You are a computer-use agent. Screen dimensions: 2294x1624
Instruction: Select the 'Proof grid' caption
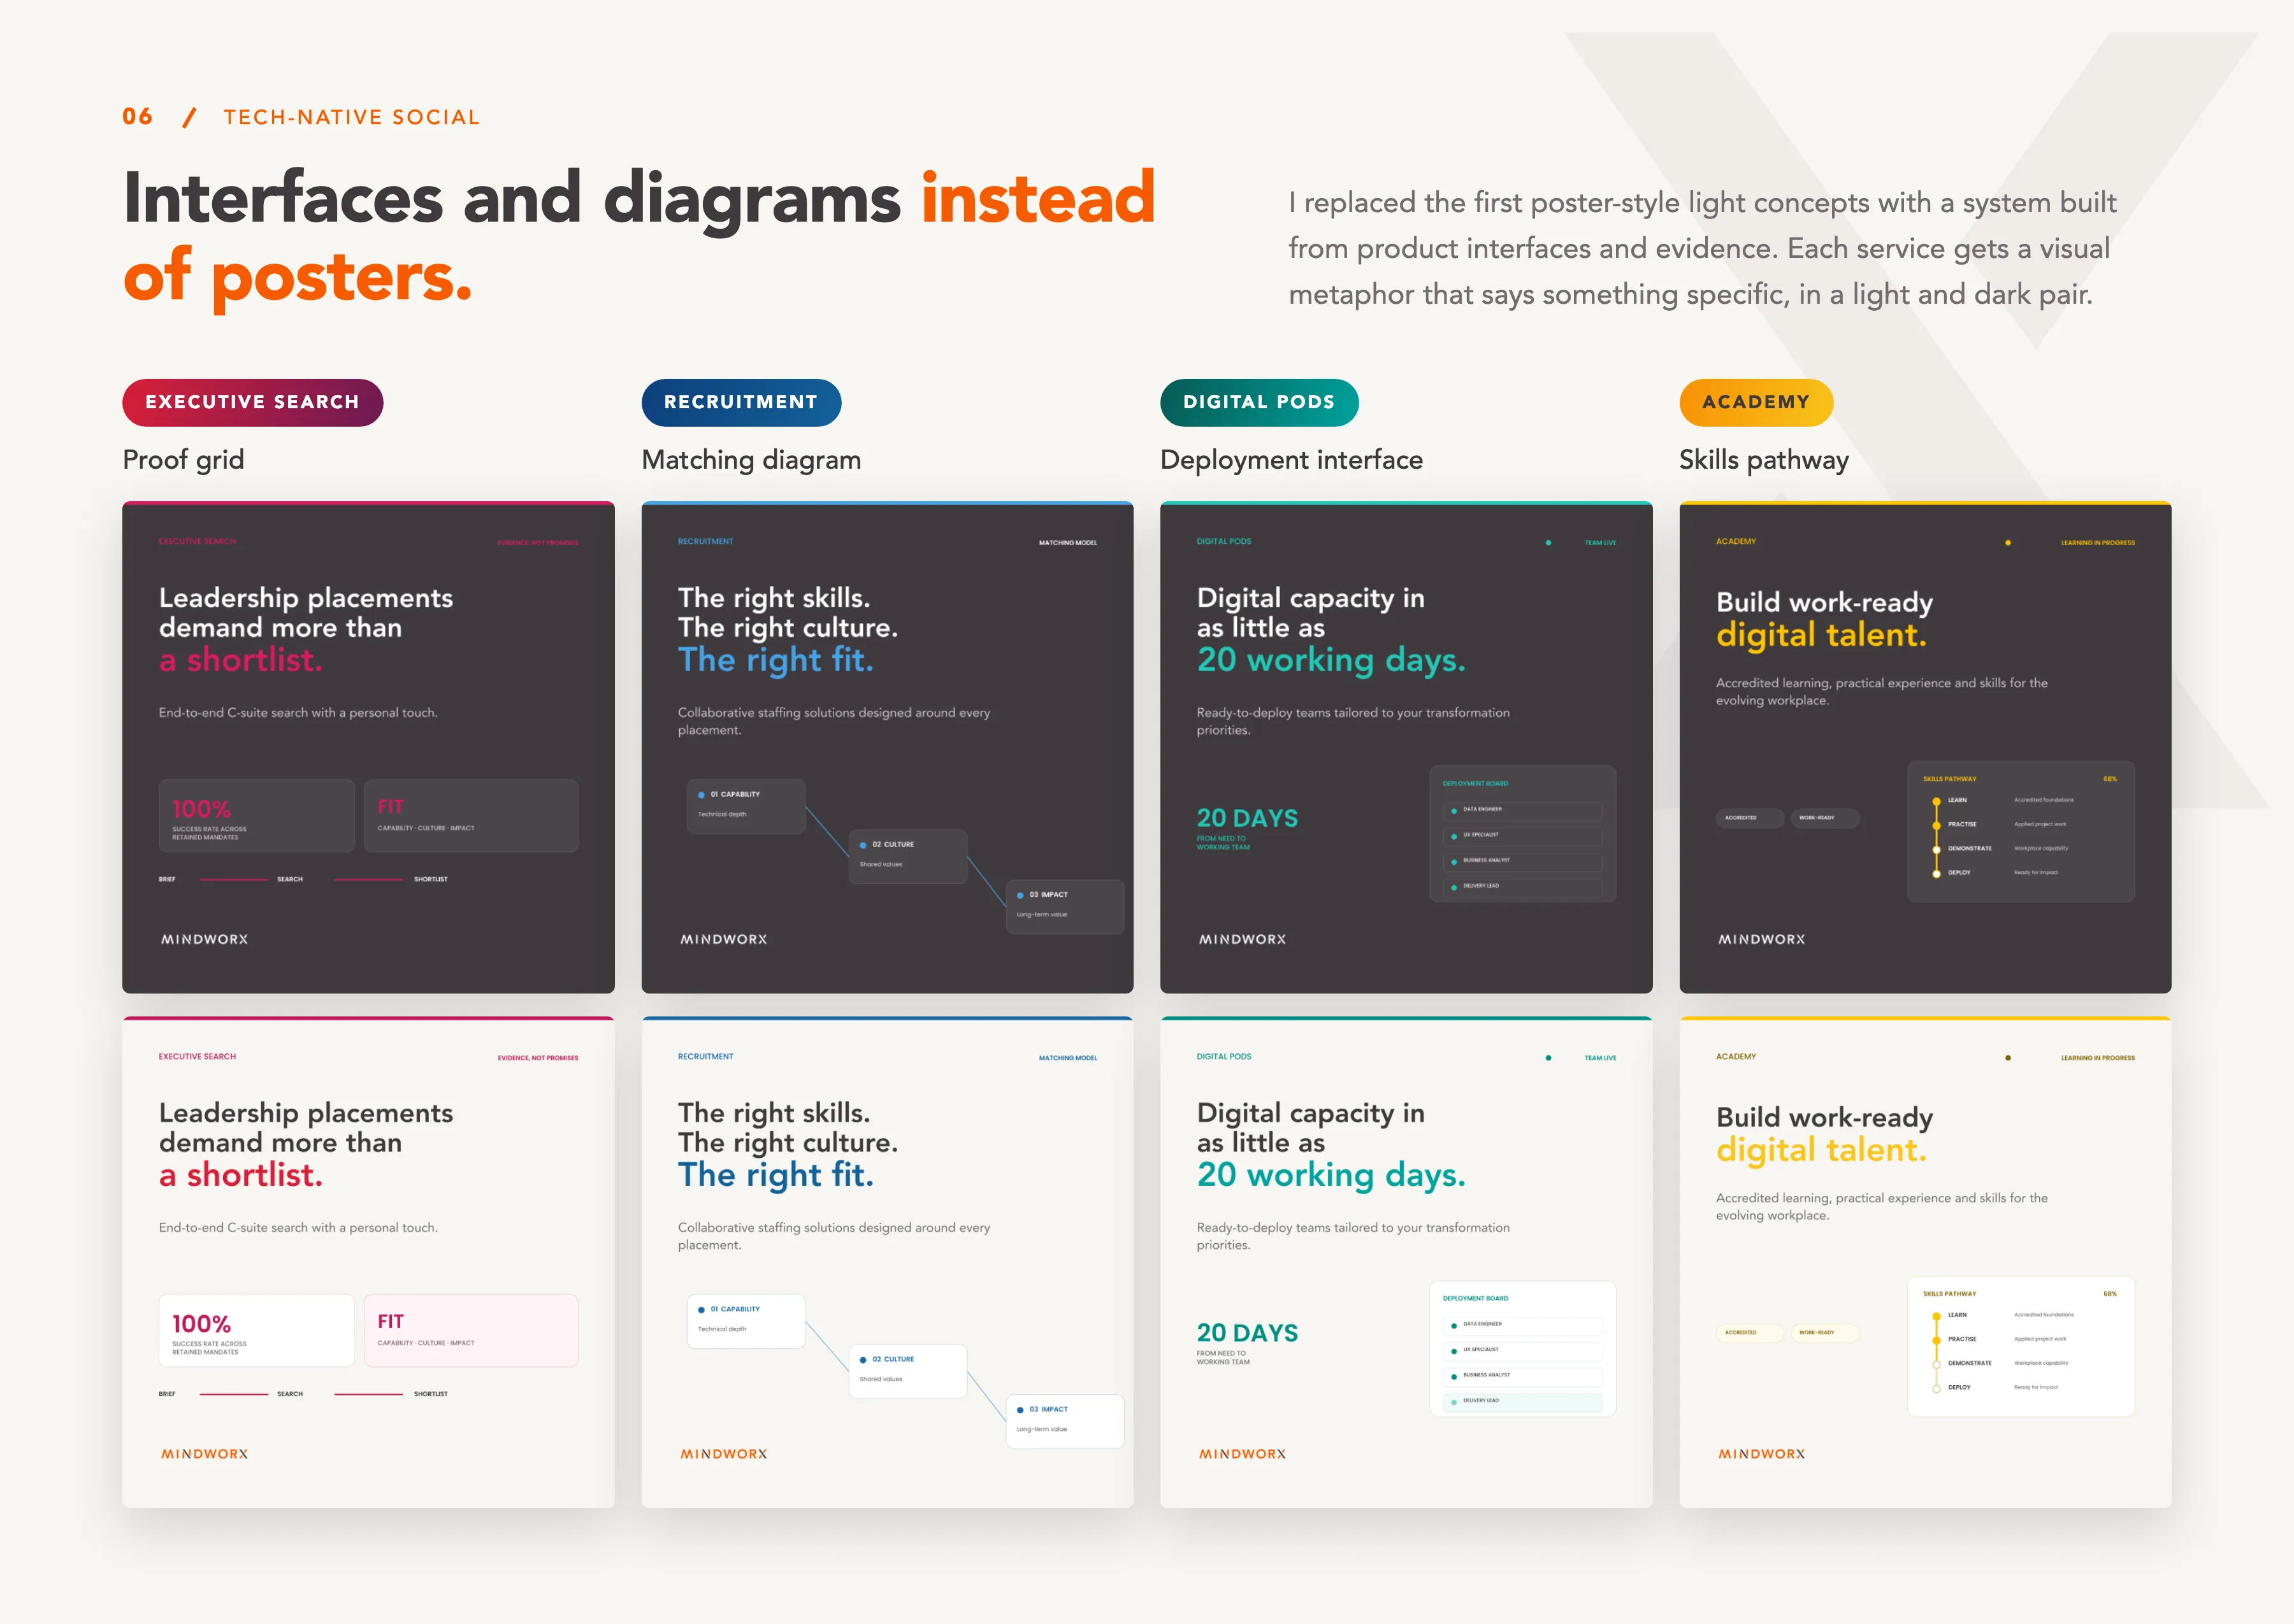click(x=183, y=460)
